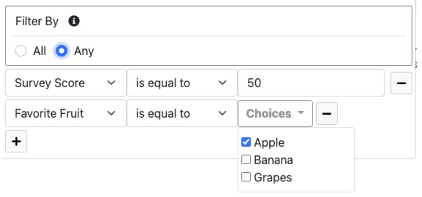Click the Grapes option label text
The image size is (422, 197).
coord(273,178)
